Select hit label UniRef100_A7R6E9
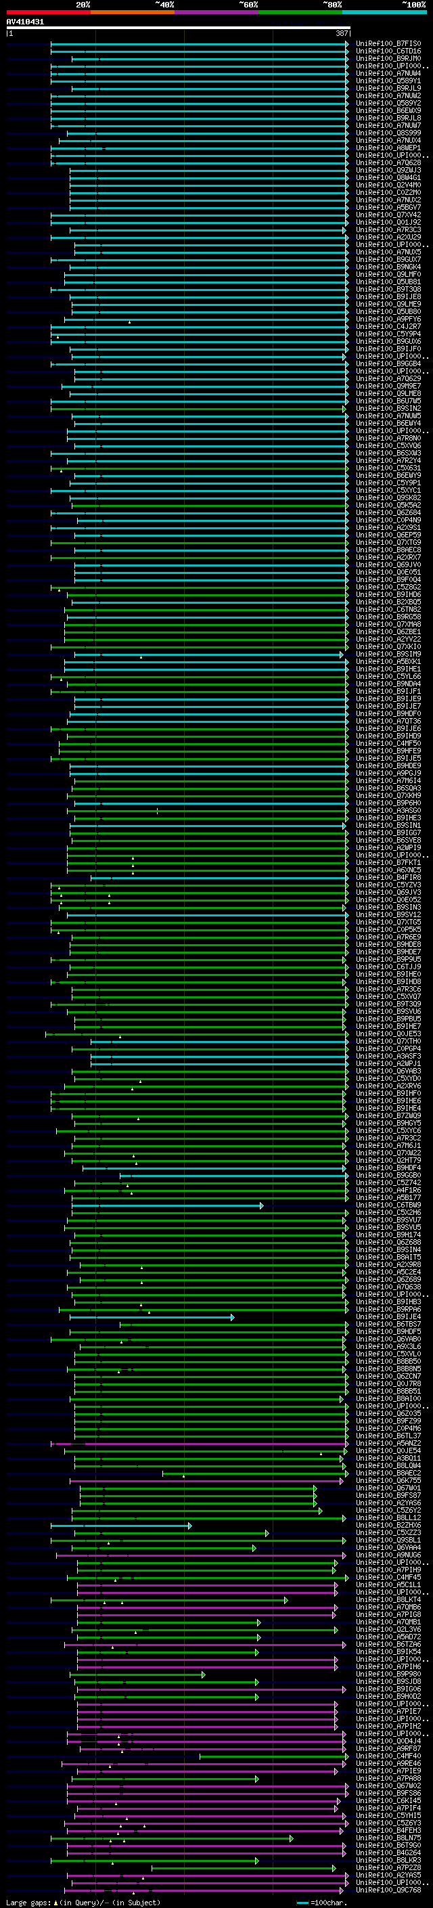 click(388, 937)
